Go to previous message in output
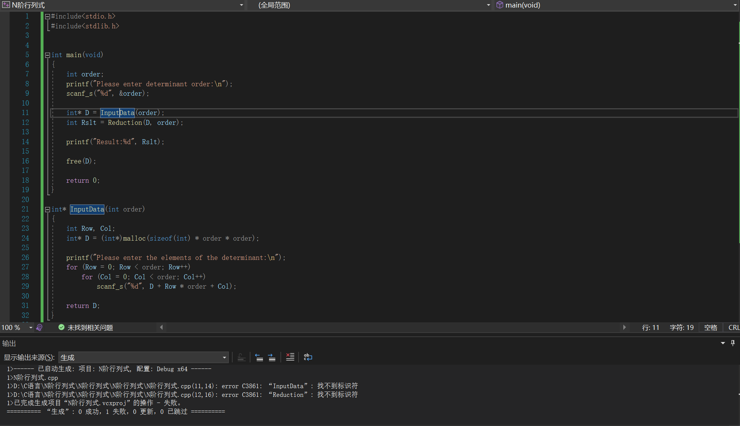The image size is (740, 426). 259,357
